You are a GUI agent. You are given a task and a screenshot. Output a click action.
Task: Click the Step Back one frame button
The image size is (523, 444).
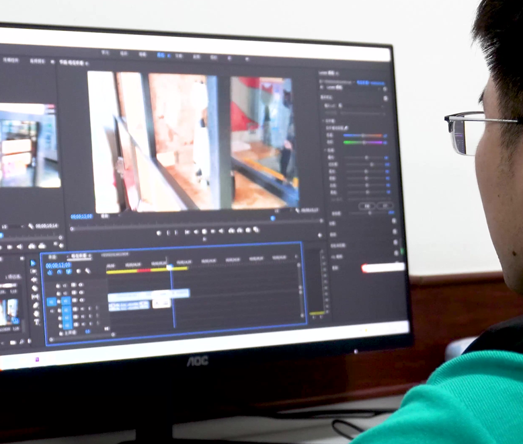tap(195, 232)
